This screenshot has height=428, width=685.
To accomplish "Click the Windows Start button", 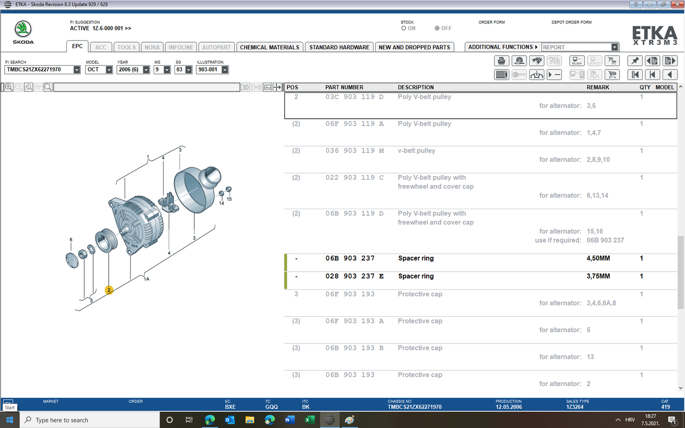I will 10,420.
